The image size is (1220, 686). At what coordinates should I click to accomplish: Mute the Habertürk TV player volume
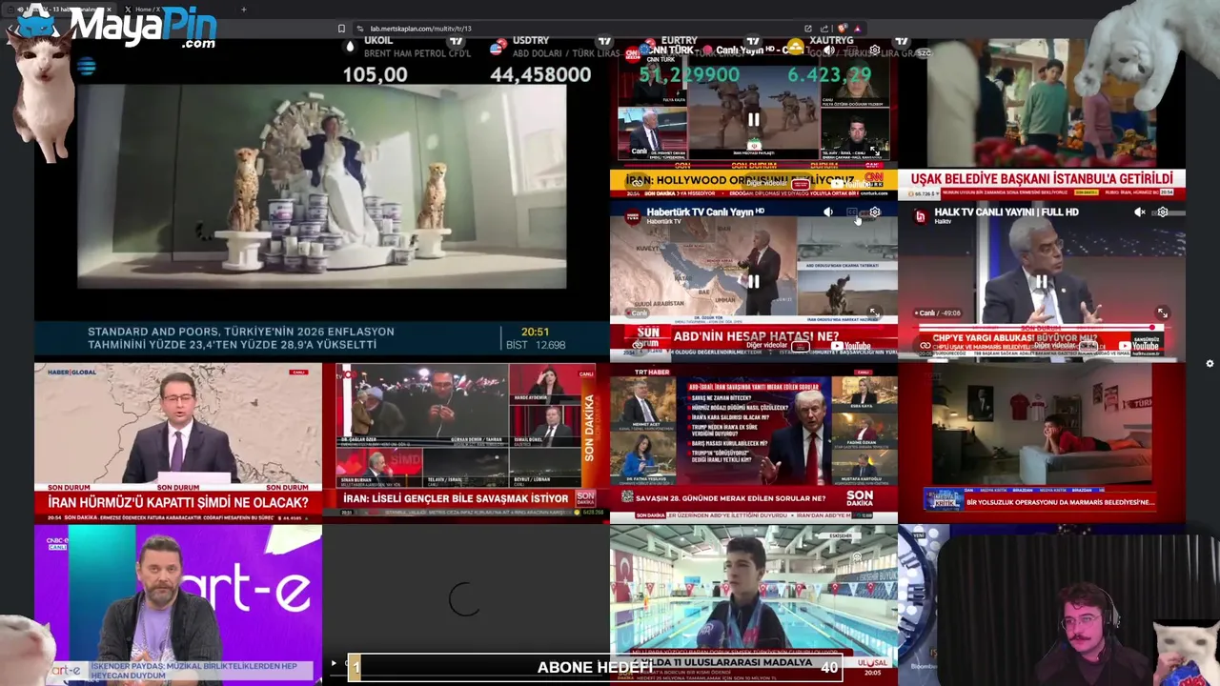(x=828, y=212)
